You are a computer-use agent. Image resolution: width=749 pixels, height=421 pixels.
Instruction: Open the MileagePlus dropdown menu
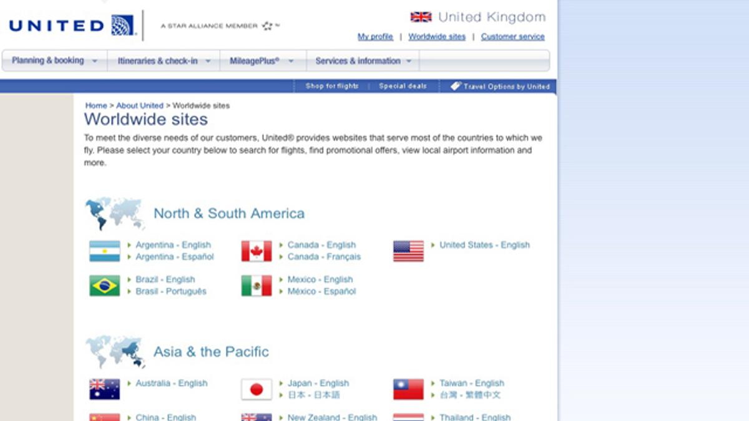pos(262,61)
